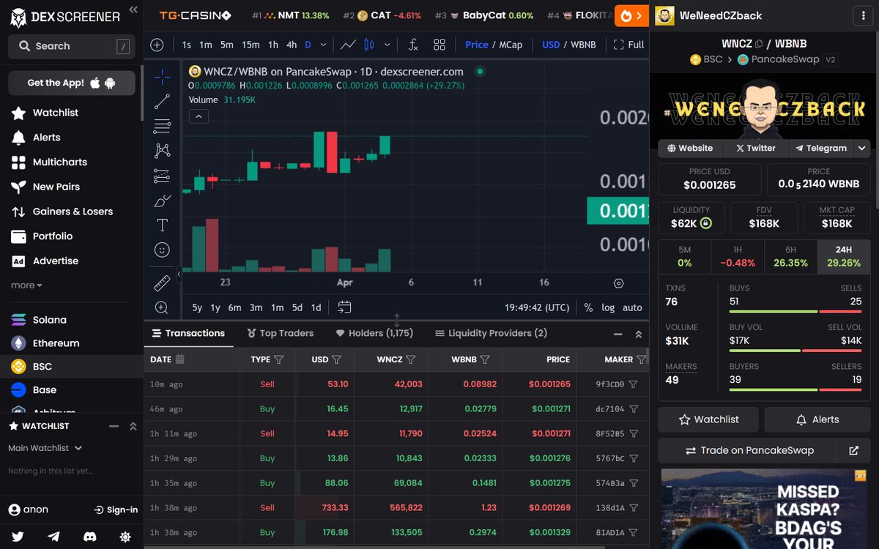Open the Trade on PancakeSwap external-link icon
The height and width of the screenshot is (549, 879).
tap(853, 450)
